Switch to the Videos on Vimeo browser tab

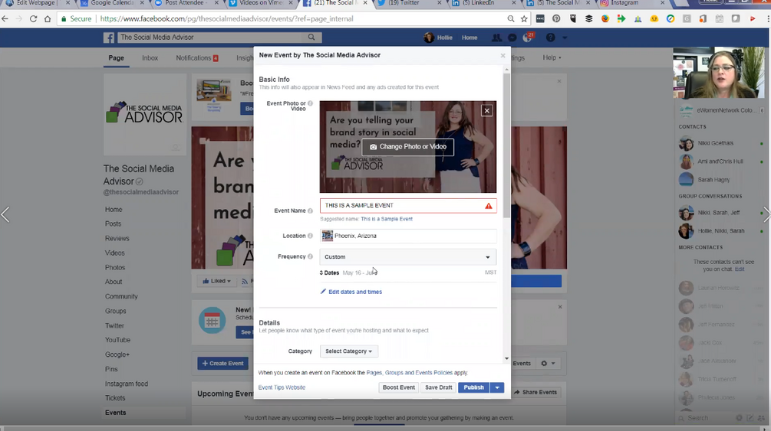[x=259, y=3]
